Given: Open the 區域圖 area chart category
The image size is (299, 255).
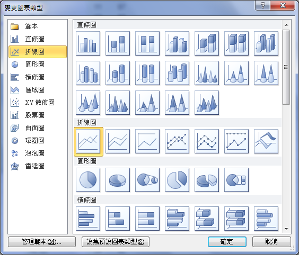Looking at the screenshot, I should 38,90.
